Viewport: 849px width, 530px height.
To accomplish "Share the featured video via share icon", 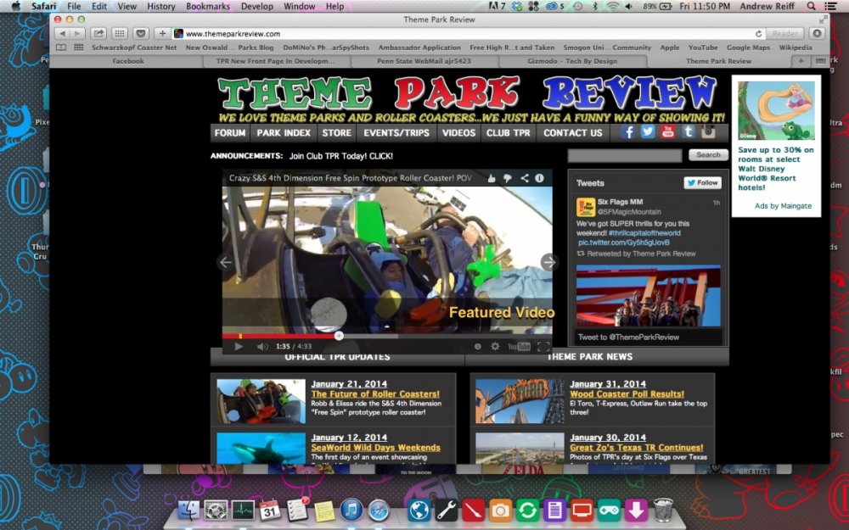I will point(524,178).
